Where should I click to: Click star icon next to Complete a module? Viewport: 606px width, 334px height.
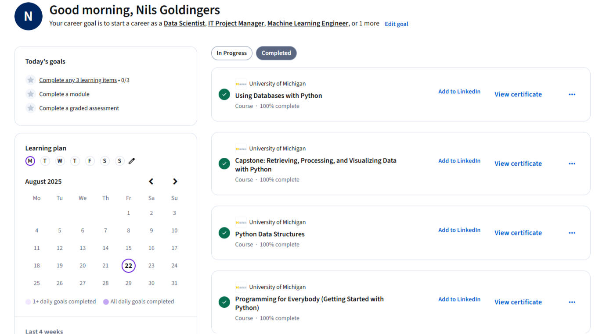click(x=30, y=94)
